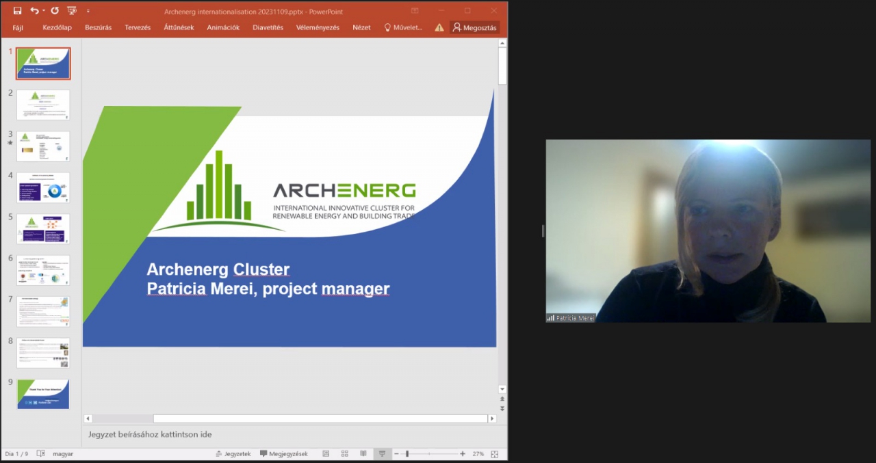Switch to the Diavetítés tab

pyautogui.click(x=268, y=28)
